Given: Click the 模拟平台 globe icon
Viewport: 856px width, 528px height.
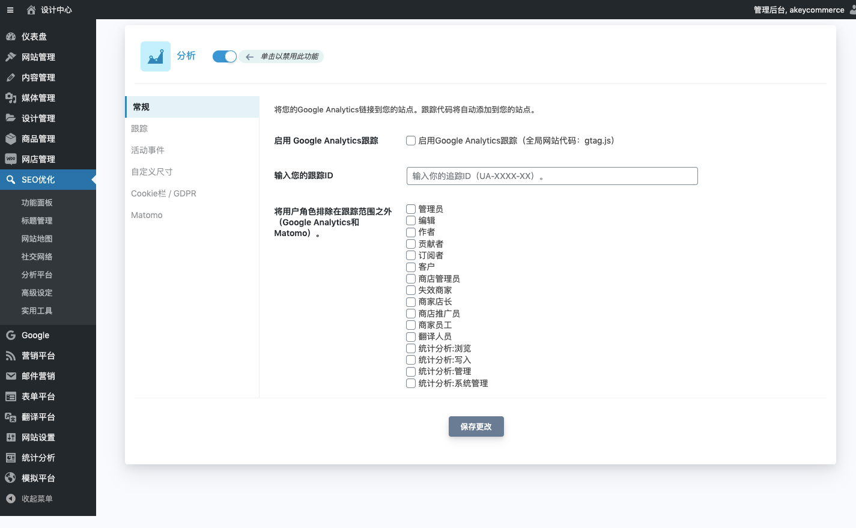Looking at the screenshot, I should [x=11, y=478].
